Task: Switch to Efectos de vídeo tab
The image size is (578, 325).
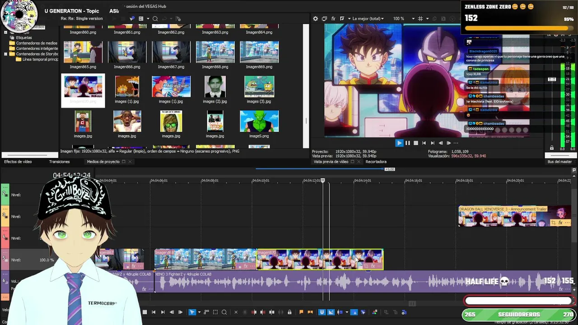Action: pyautogui.click(x=18, y=162)
